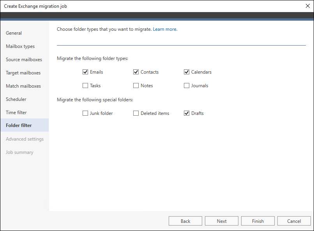Open the Source mailboxes step
This screenshot has height=231, width=314.
tap(24, 60)
